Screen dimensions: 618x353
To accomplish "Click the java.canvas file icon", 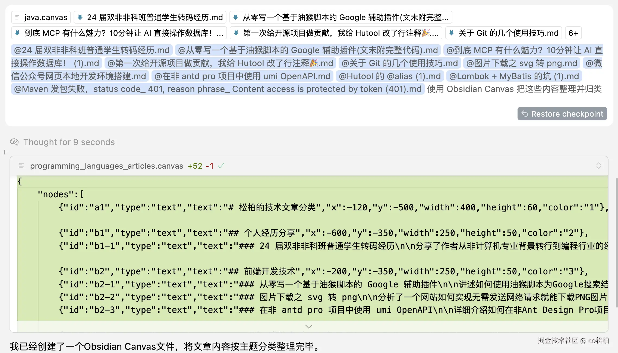I will [17, 17].
